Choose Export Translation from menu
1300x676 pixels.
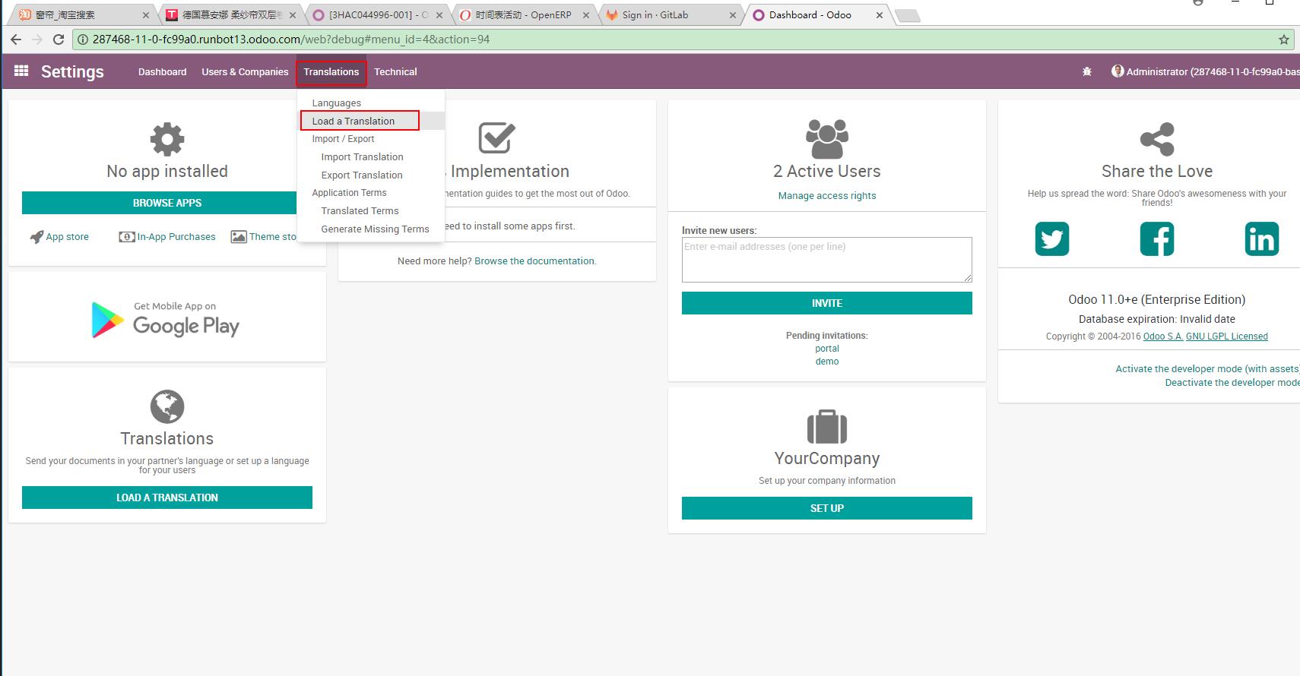pos(362,175)
